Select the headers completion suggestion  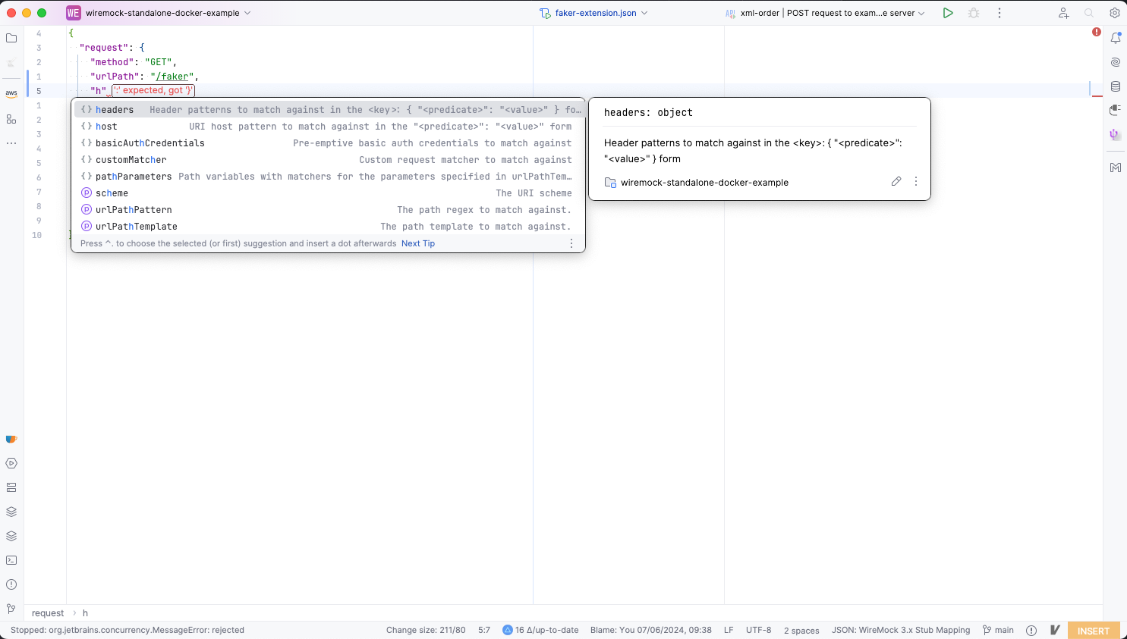[x=329, y=110]
